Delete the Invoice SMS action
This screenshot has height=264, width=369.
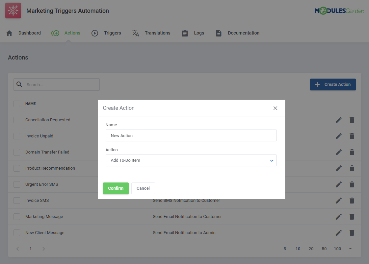(x=352, y=201)
